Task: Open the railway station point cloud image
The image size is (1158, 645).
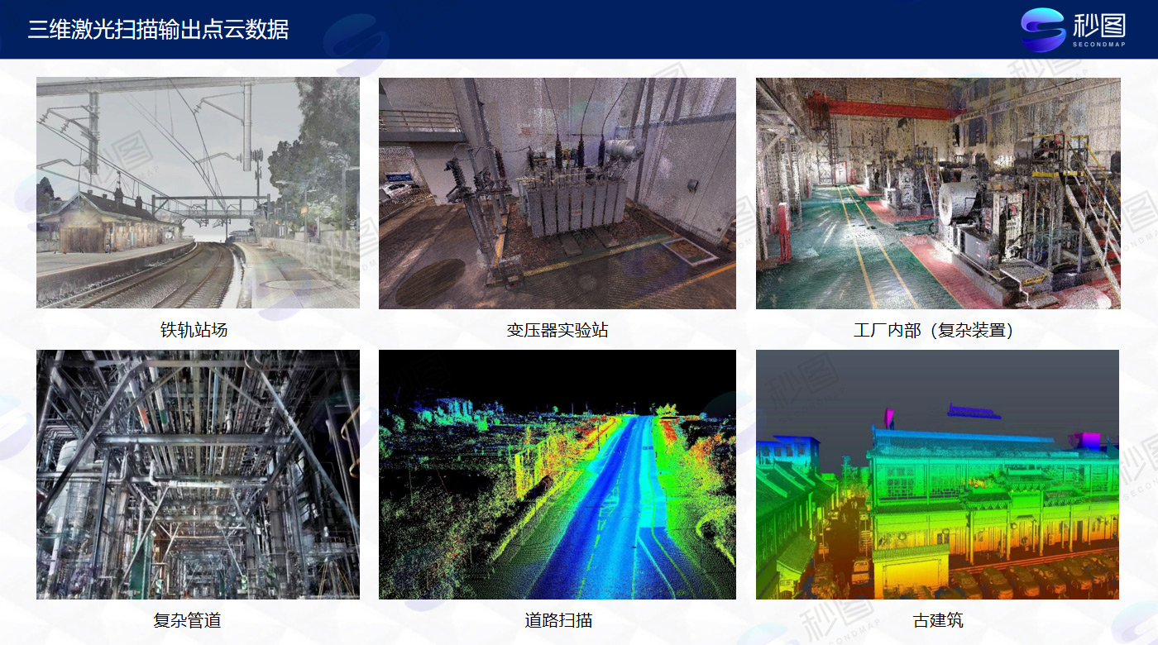Action: click(x=198, y=192)
